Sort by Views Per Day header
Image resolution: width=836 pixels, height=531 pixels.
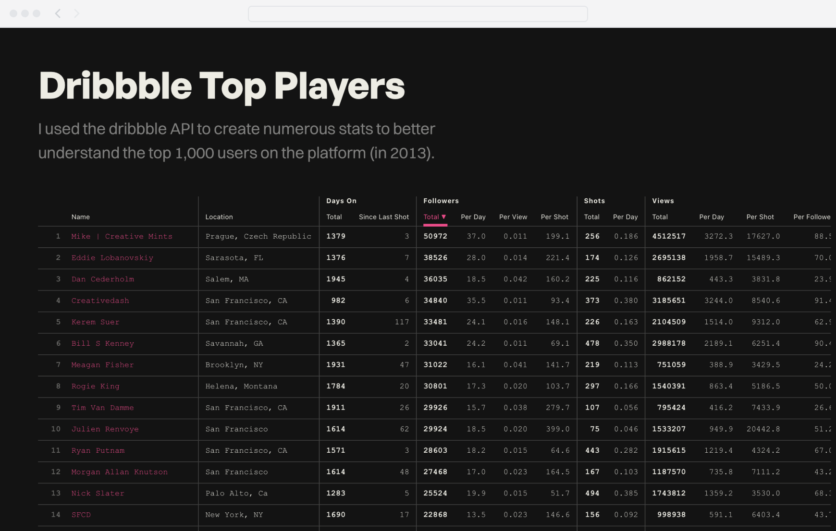pos(712,217)
